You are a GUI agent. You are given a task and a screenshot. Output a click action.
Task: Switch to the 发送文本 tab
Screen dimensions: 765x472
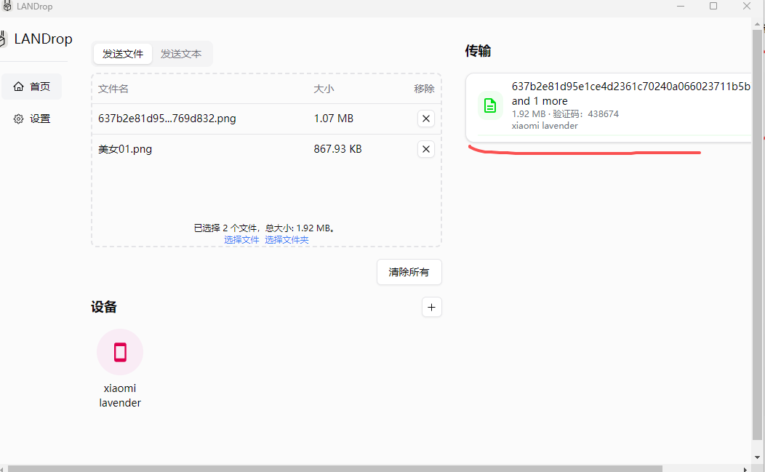click(182, 54)
